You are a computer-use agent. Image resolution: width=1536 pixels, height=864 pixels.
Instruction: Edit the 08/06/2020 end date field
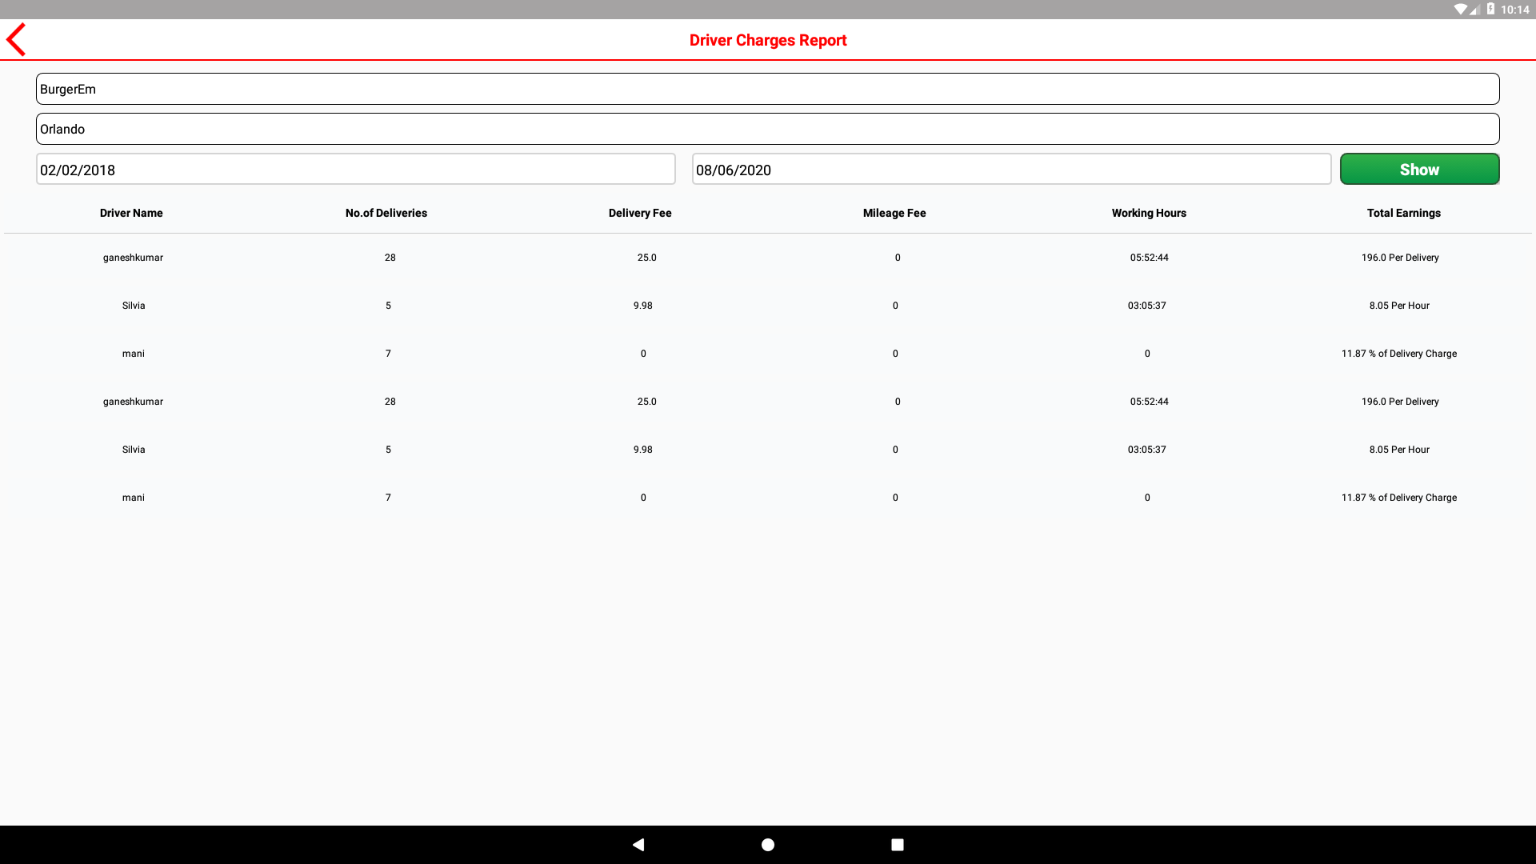click(1010, 170)
